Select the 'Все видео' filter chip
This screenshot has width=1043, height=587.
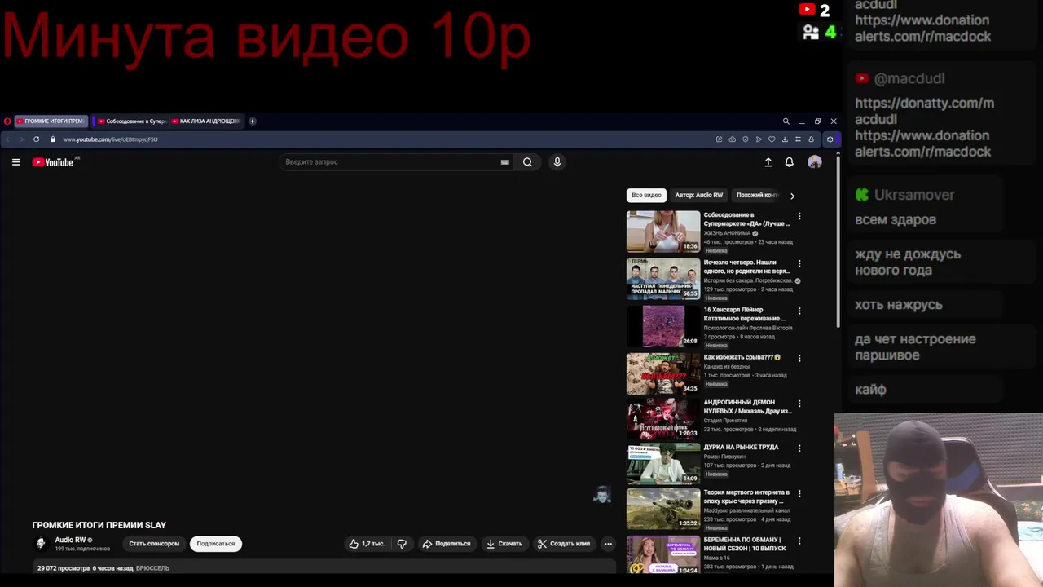pyautogui.click(x=646, y=196)
